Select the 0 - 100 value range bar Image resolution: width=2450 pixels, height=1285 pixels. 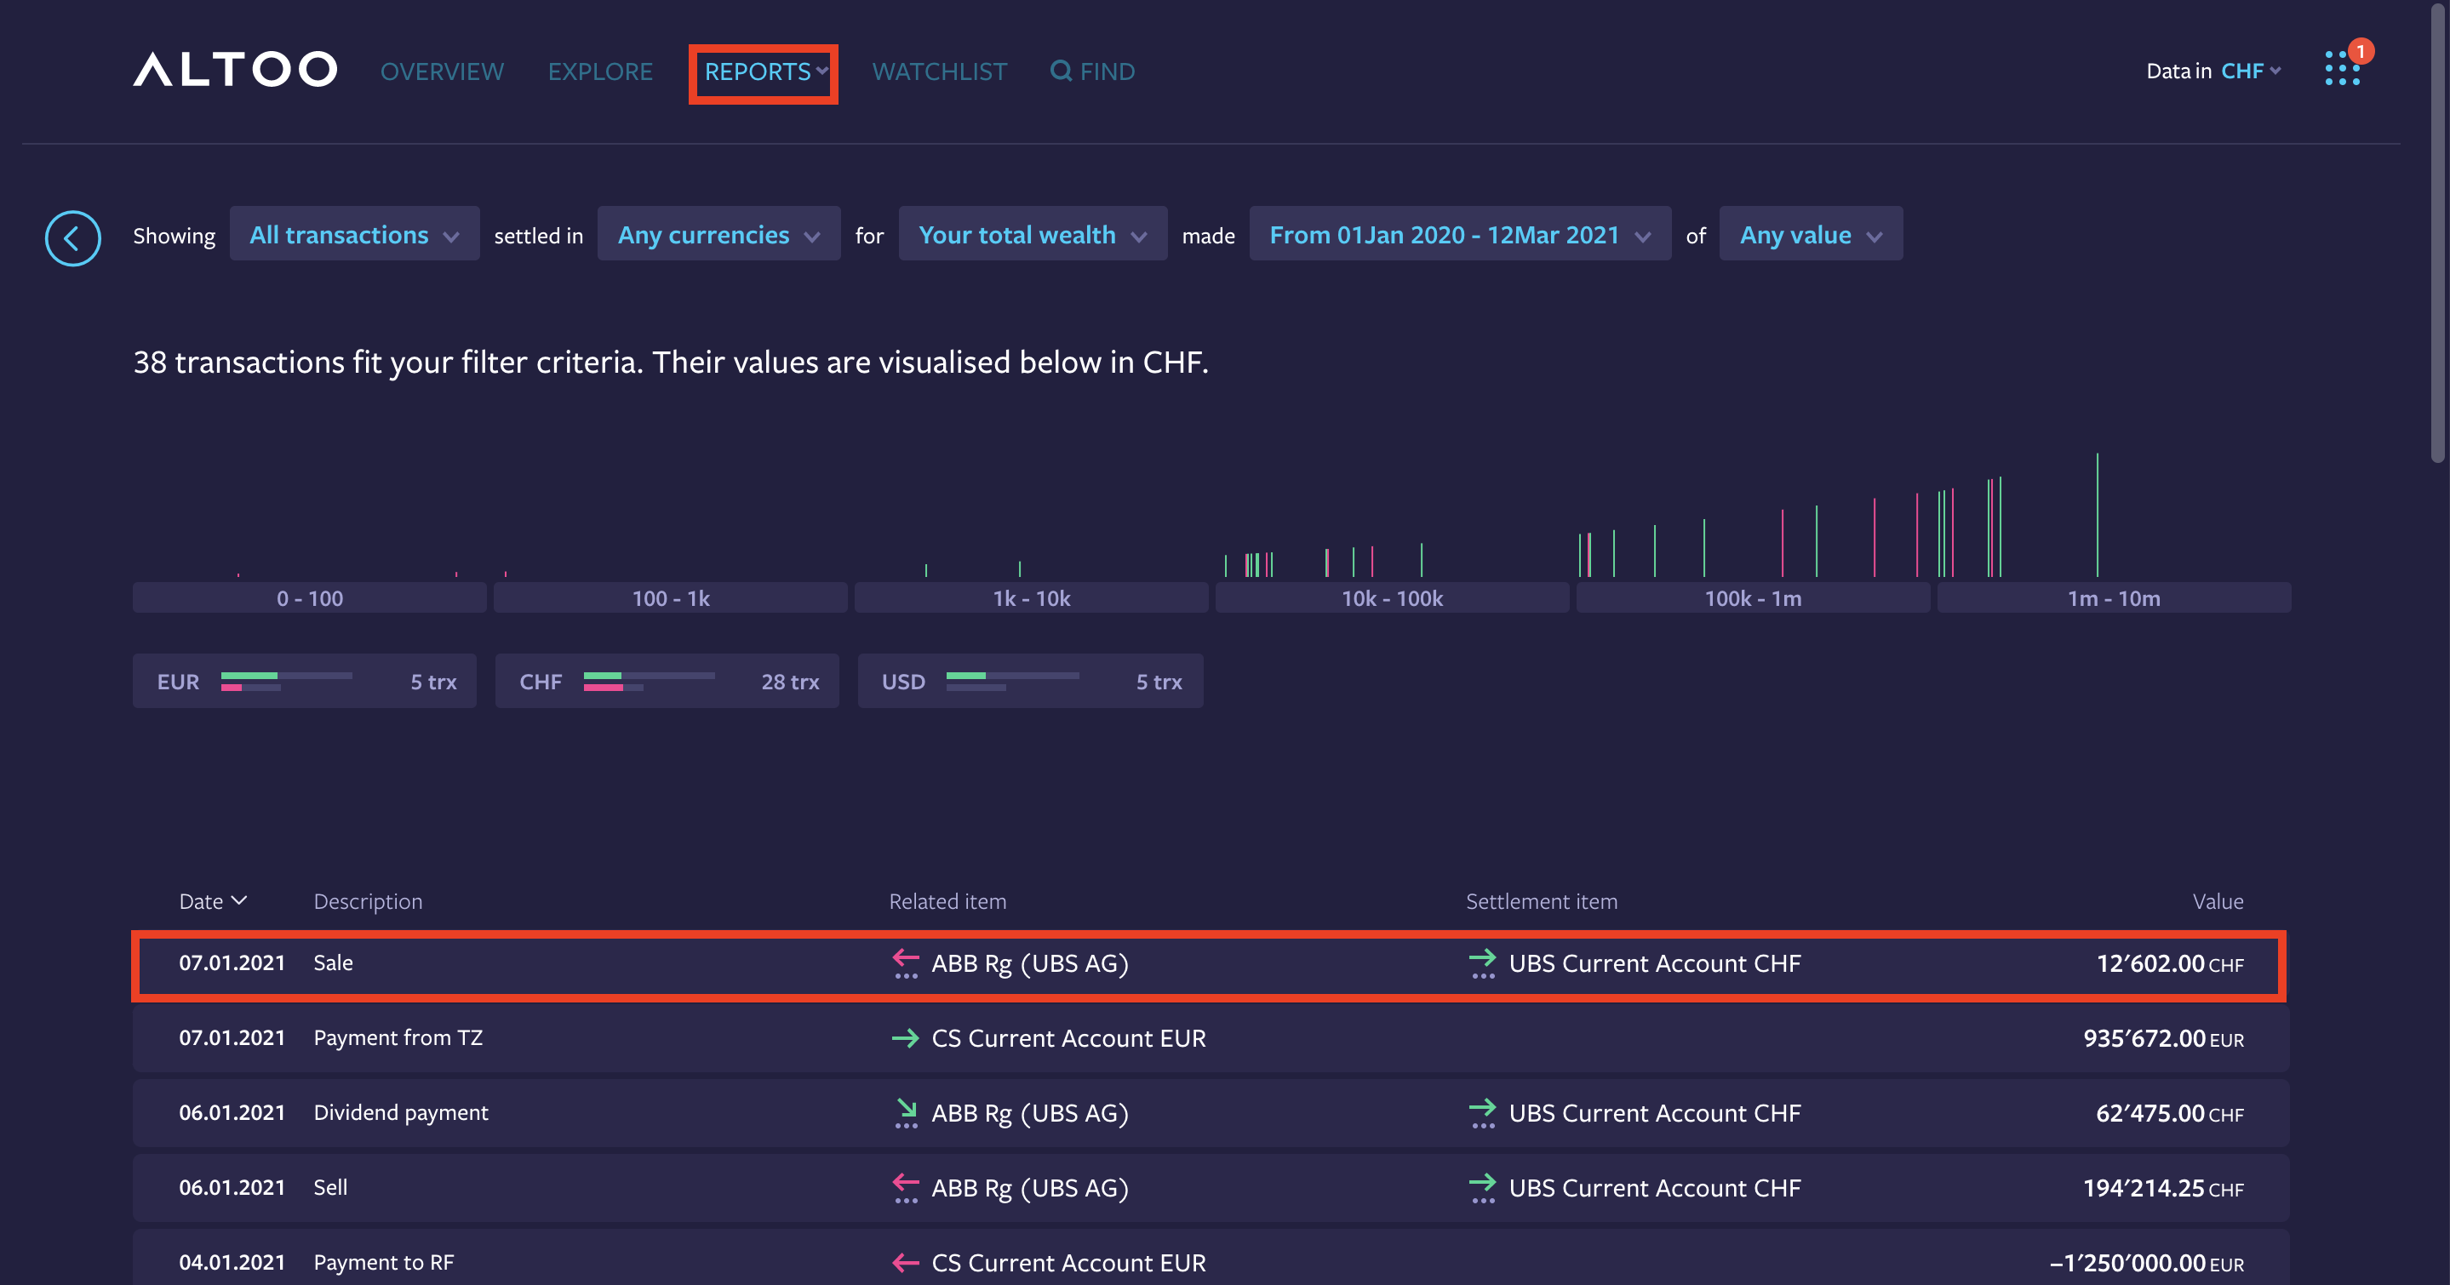pos(309,598)
